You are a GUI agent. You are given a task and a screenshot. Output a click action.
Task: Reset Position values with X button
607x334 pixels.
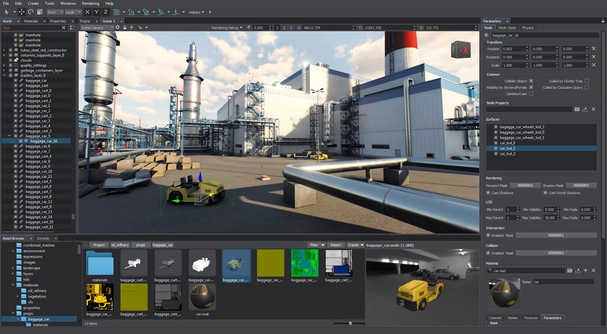point(594,49)
